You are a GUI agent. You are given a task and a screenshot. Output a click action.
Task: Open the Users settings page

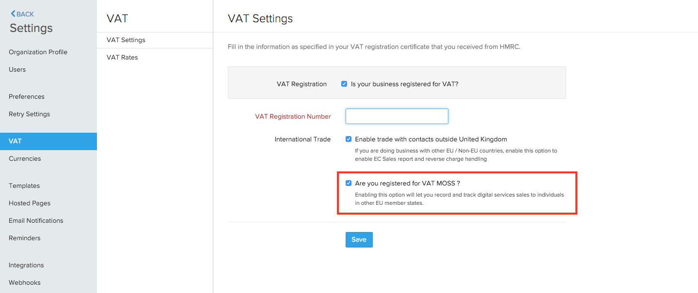point(17,69)
